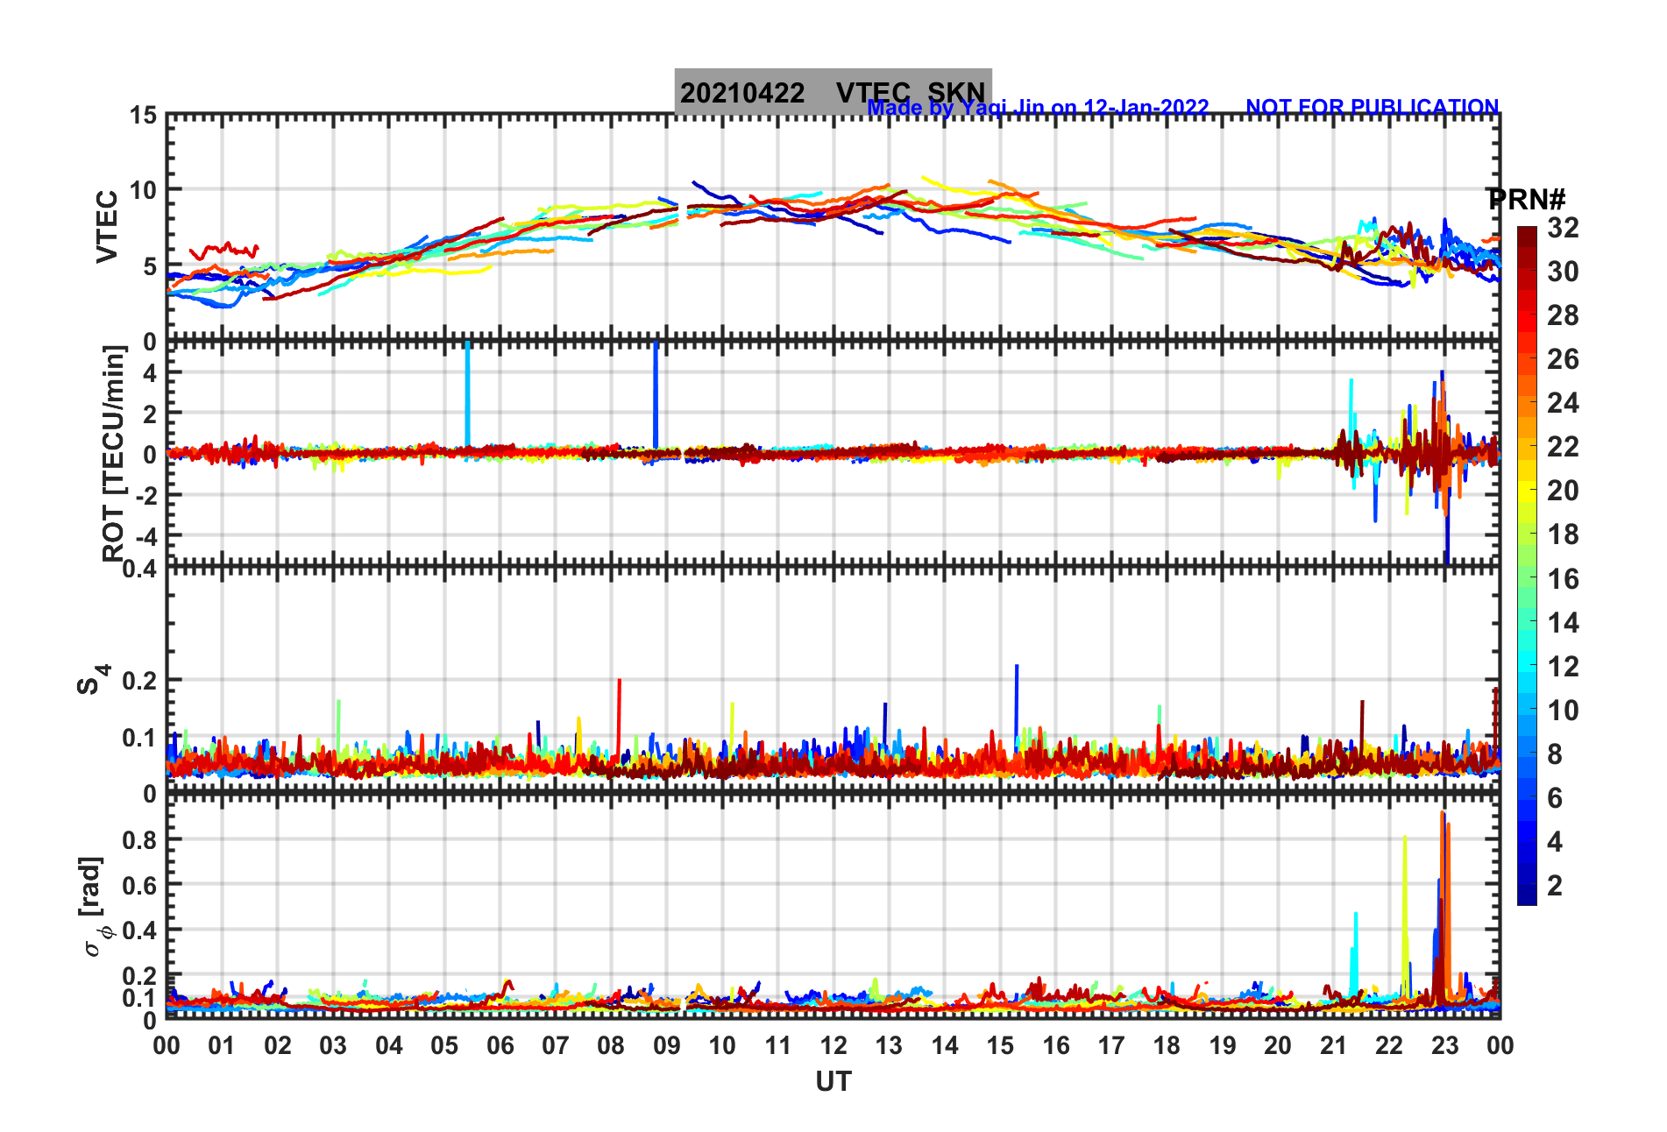Select hour label 15 on the UT axis
The height and width of the screenshot is (1132, 1667).
tap(1000, 1045)
